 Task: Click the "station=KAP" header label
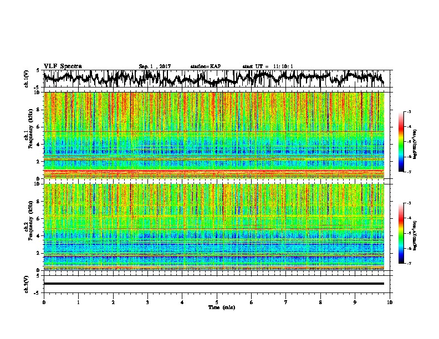pos(206,66)
